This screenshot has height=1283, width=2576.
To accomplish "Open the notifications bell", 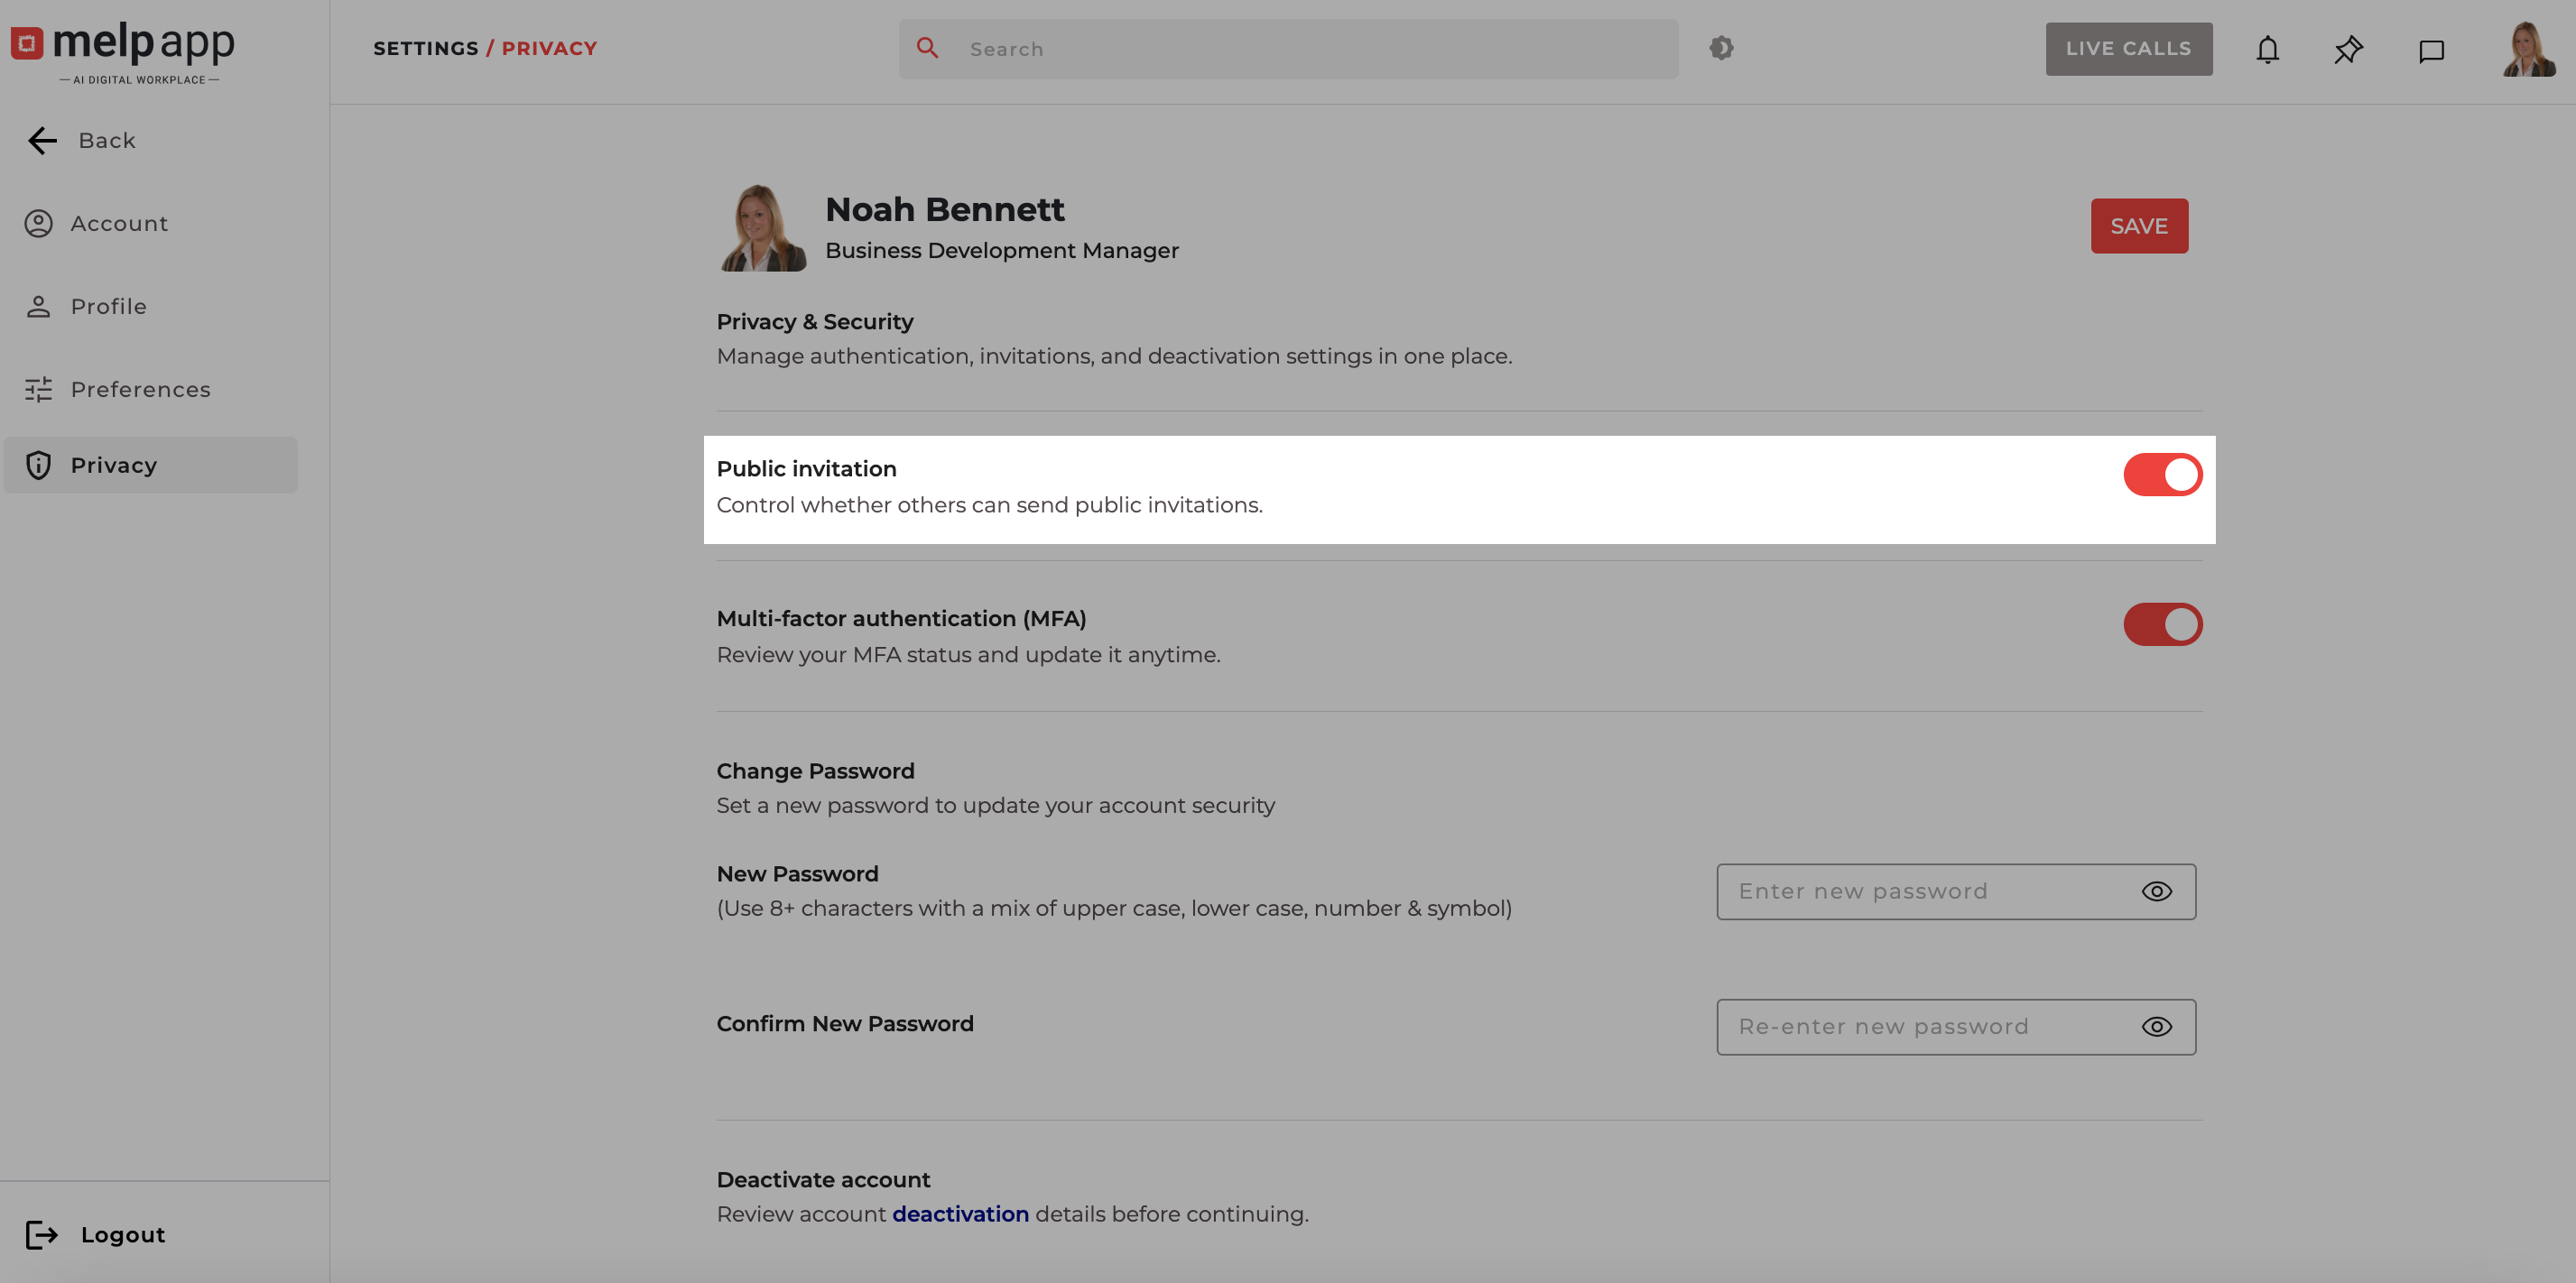I will click(x=2267, y=50).
